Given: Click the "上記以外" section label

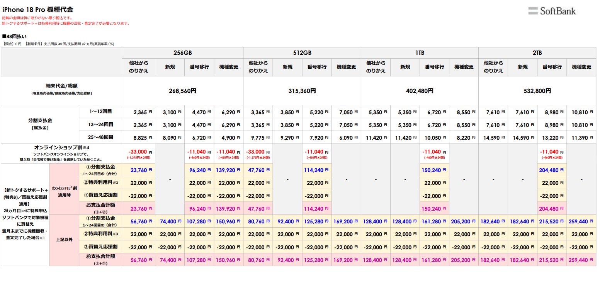Looking at the screenshot, I should (x=64, y=240).
